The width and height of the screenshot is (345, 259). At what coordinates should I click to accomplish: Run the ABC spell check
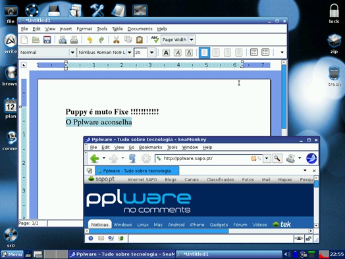click(x=155, y=40)
